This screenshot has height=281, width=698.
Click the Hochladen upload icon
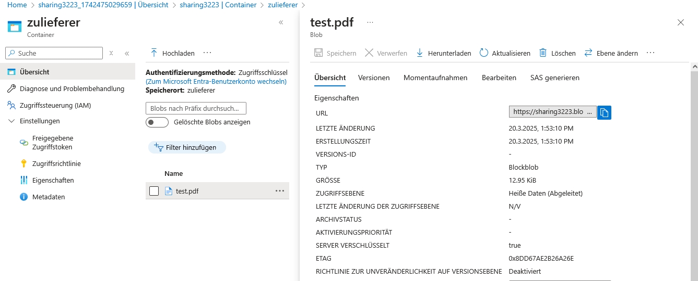pos(154,53)
